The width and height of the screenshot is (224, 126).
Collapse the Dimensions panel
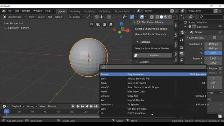[x=187, y=38]
